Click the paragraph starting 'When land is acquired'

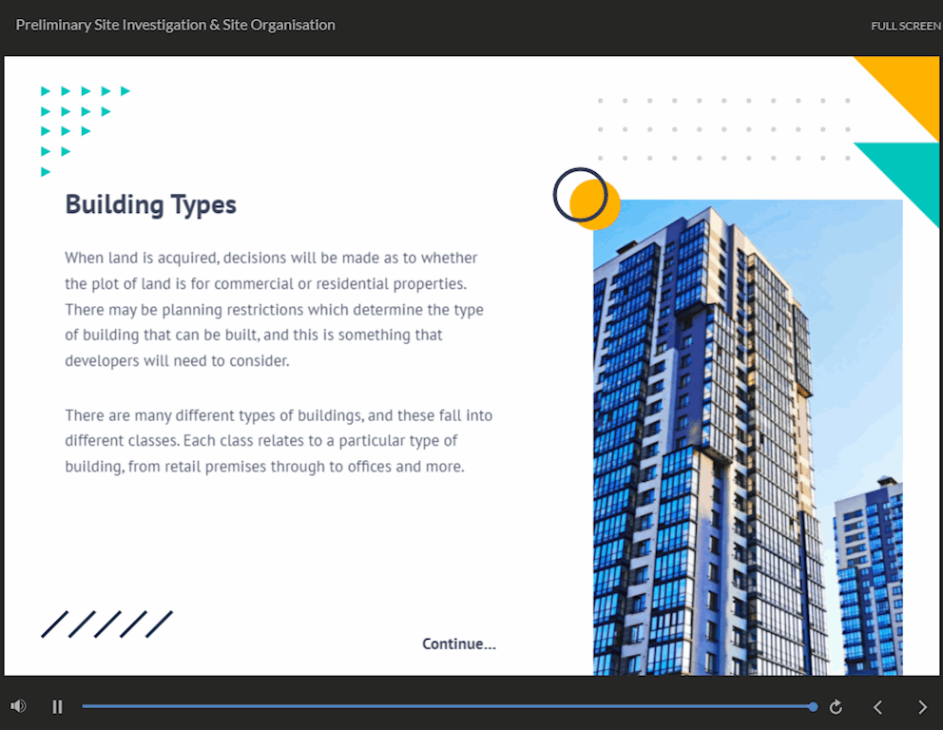pos(274,309)
